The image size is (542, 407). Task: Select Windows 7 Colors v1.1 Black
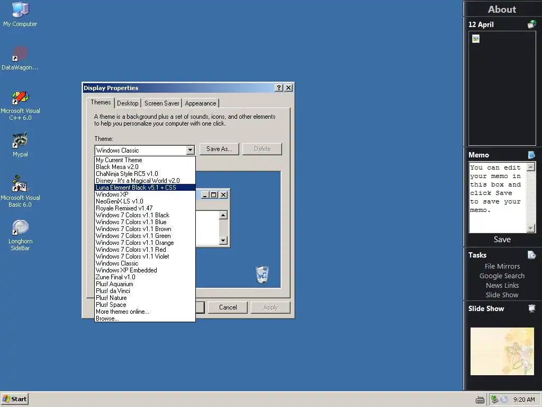pyautogui.click(x=145, y=215)
